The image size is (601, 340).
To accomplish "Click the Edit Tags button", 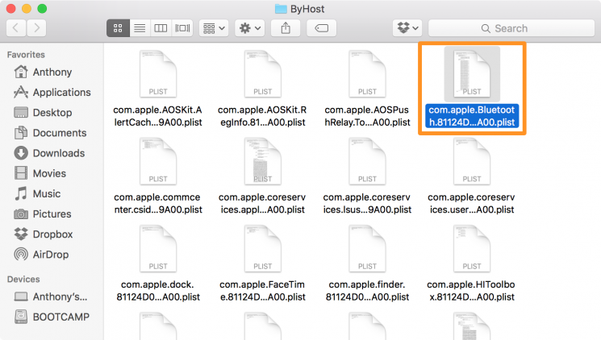I will [321, 28].
